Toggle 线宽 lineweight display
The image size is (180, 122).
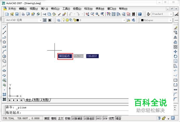(111, 118)
